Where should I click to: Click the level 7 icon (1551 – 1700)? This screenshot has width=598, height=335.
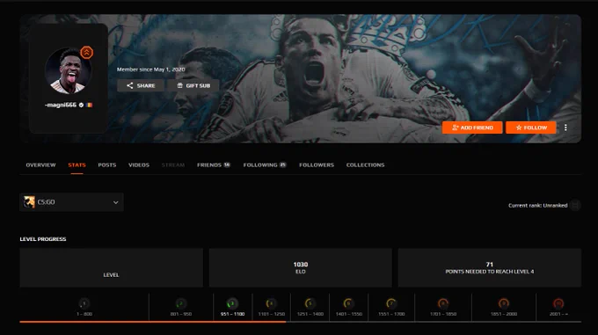(x=391, y=303)
